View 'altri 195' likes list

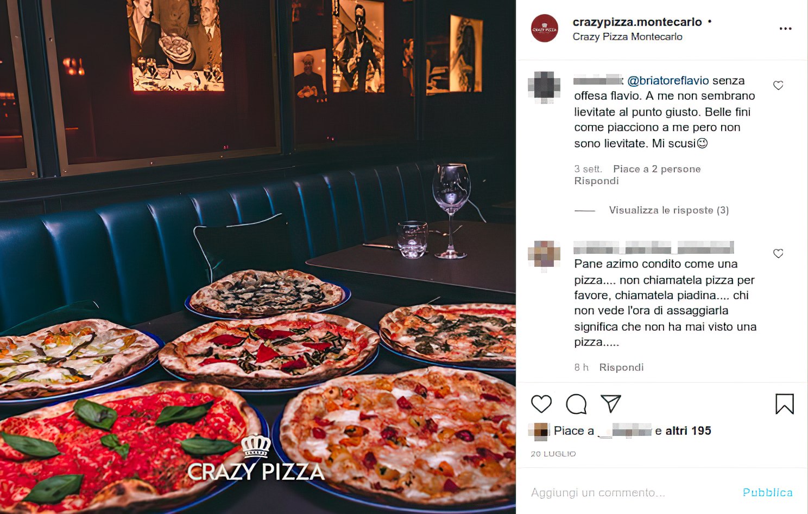click(688, 431)
